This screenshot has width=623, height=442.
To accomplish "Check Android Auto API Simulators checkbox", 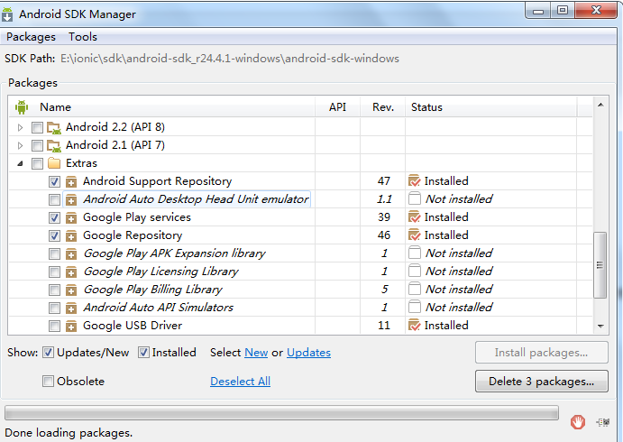I will pyautogui.click(x=54, y=308).
